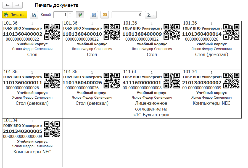
Task: Click inventory number 1101360400002
Action: (23, 34)
